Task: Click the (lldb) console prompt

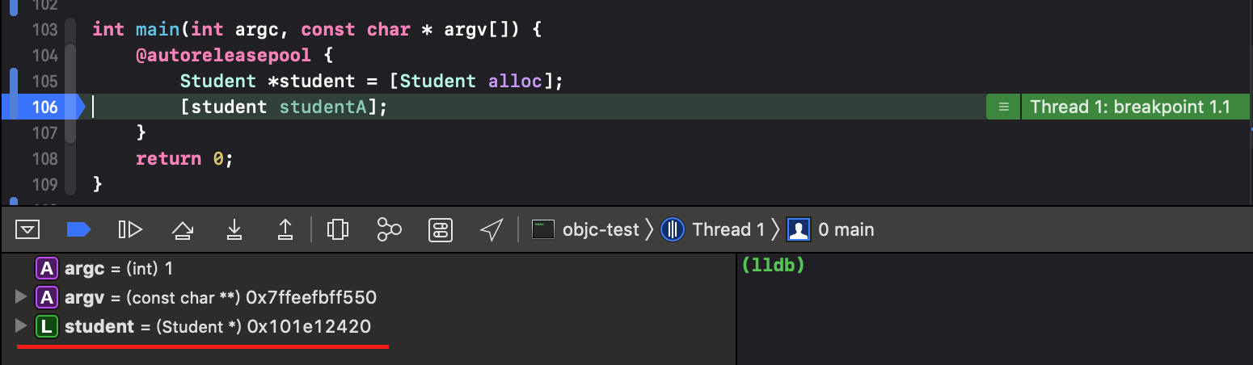Action: [774, 266]
